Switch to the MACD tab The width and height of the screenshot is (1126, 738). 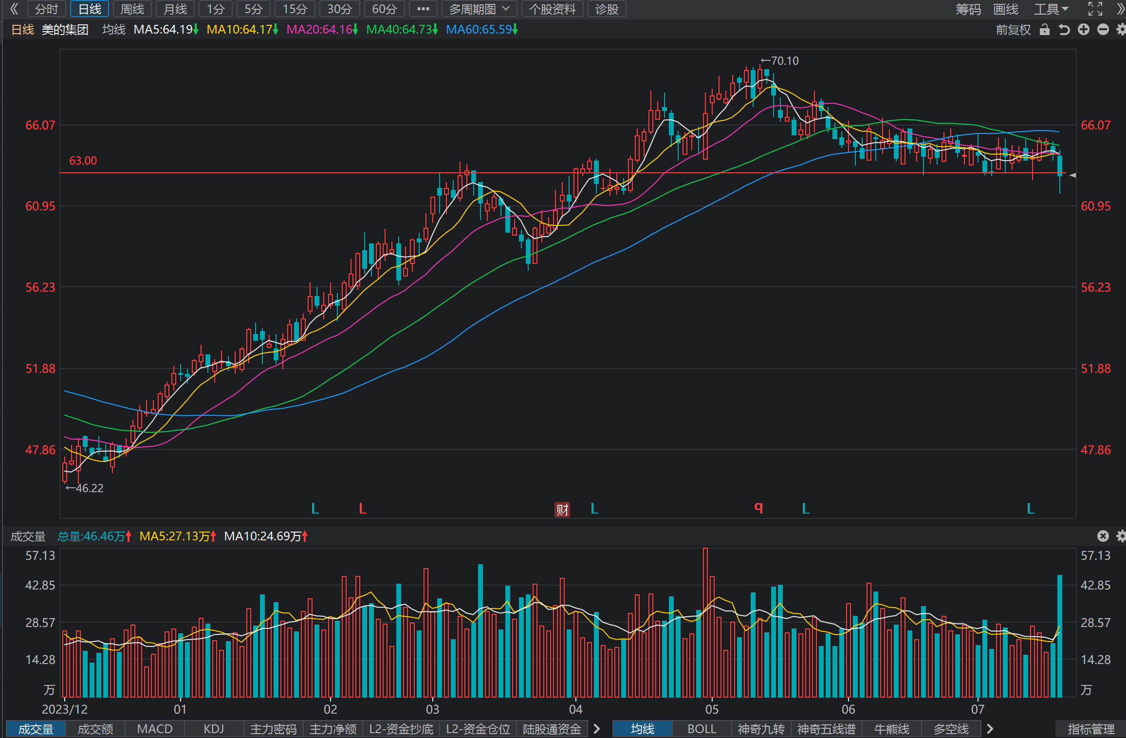click(x=155, y=729)
